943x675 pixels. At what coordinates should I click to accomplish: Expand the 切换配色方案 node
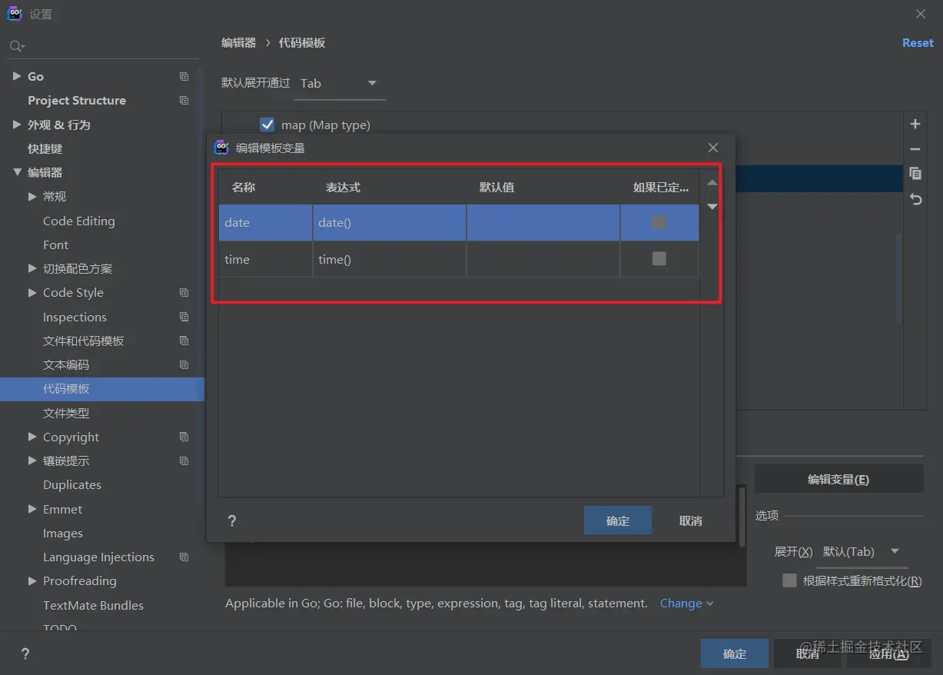click(32, 268)
